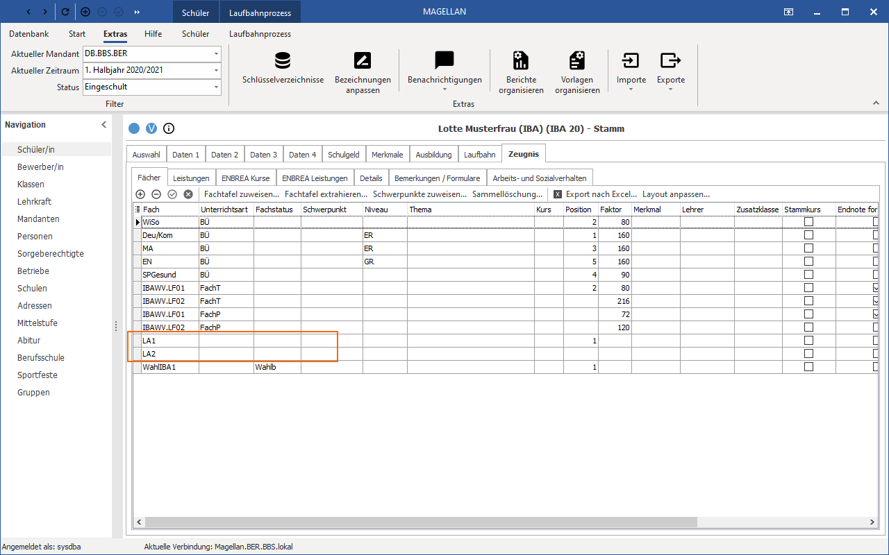Image resolution: width=889 pixels, height=555 pixels.
Task: Click Layout anpassen button
Action: [676, 194]
